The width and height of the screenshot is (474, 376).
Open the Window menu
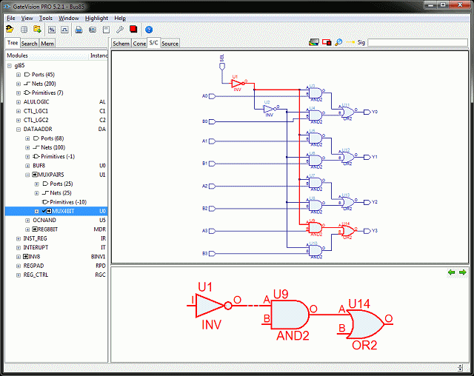[x=69, y=18]
